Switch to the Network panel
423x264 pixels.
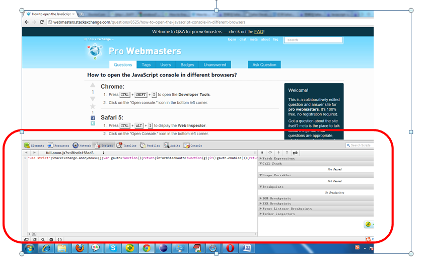pos(82,146)
